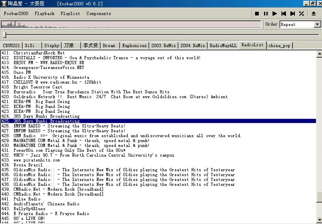322x224 pixels.
Task: Select track 441 Pulse Radio
Action: (158, 199)
